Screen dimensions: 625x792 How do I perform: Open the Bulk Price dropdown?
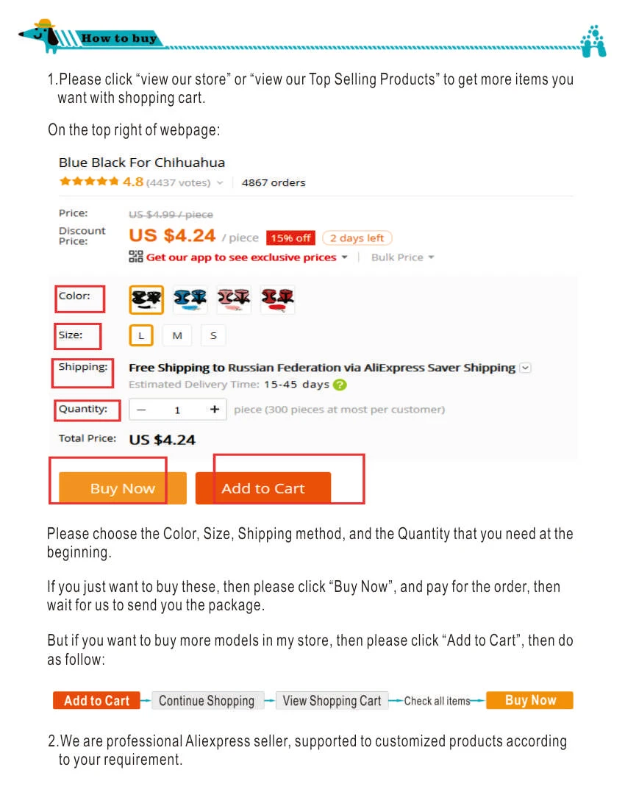pos(402,257)
